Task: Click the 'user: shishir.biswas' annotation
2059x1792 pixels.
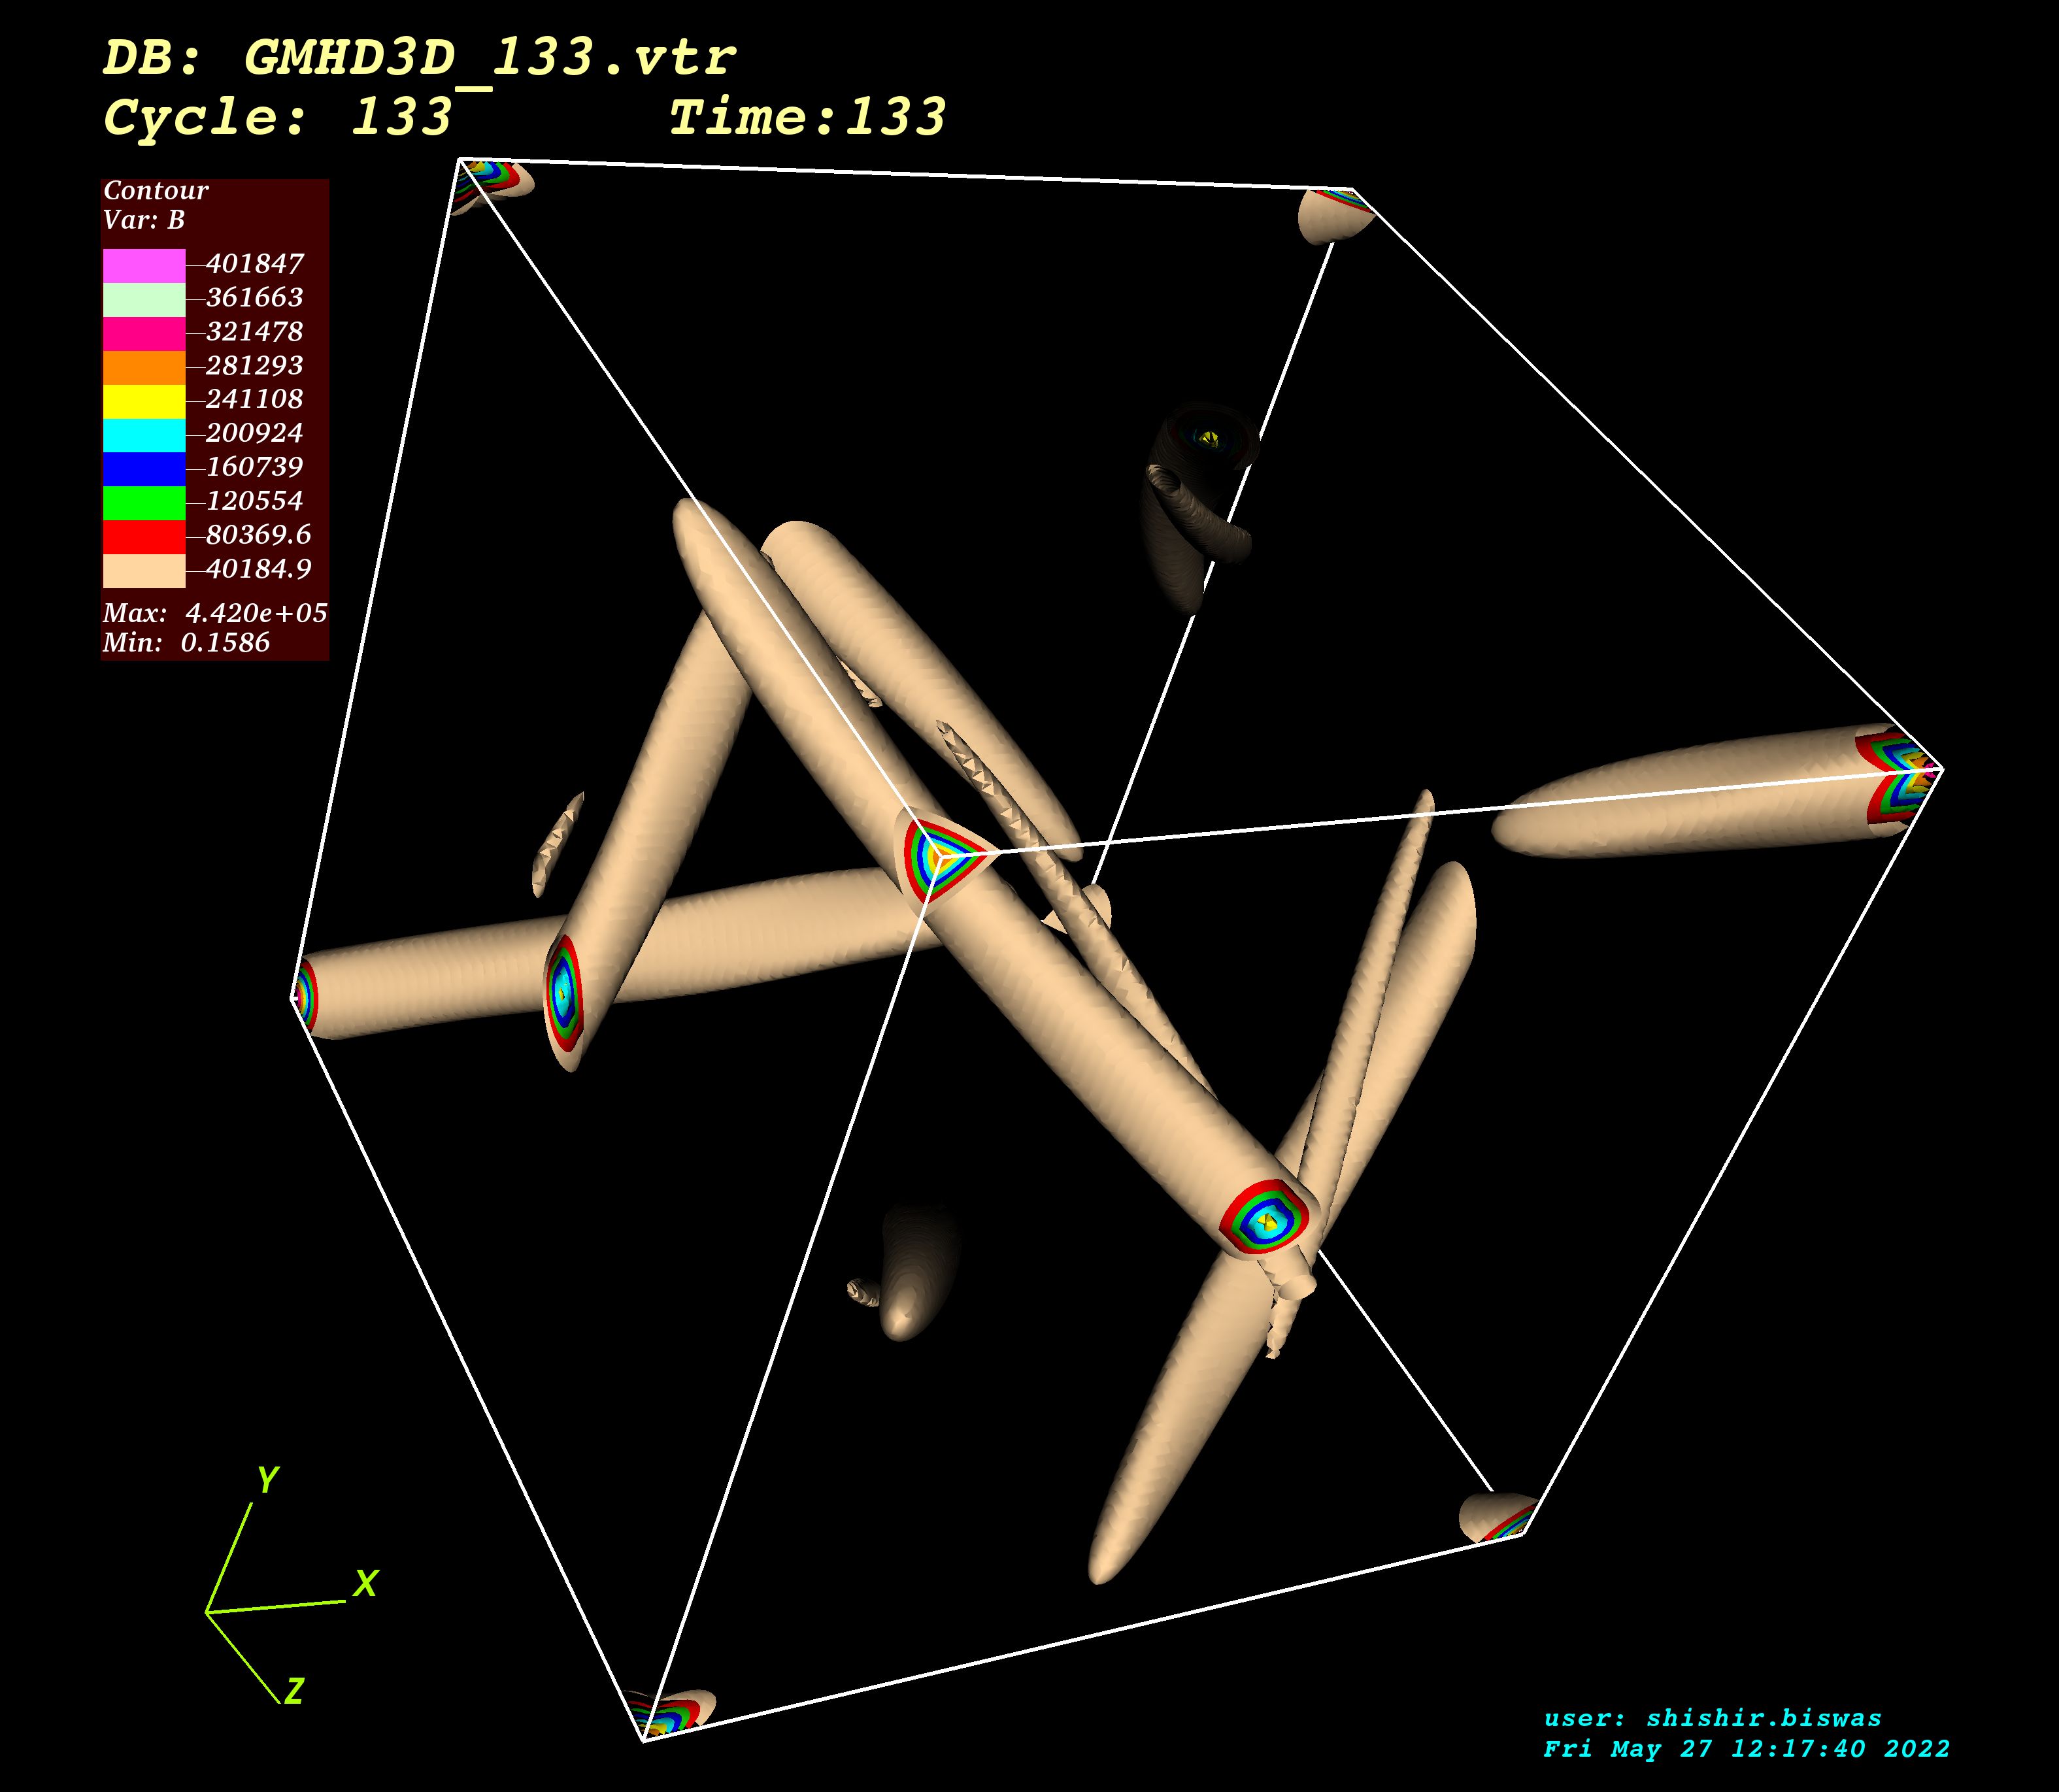Action: tap(1713, 1719)
